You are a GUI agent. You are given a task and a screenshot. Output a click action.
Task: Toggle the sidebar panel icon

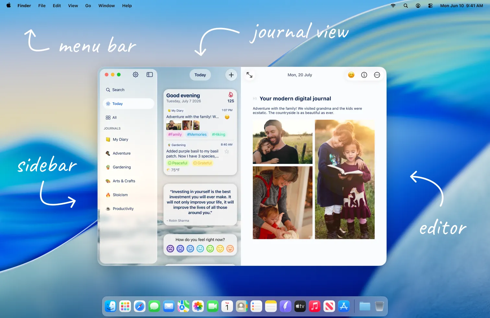tap(149, 74)
